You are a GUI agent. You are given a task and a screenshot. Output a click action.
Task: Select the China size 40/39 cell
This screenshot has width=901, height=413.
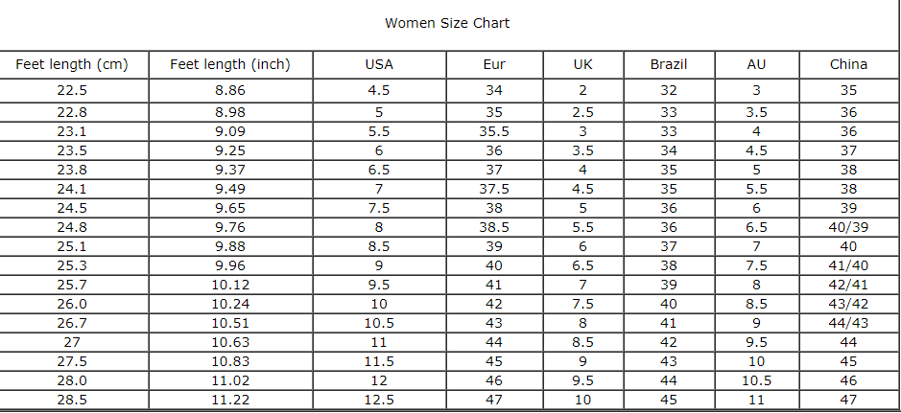[848, 227]
